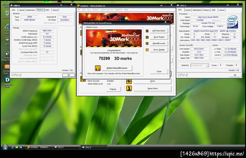The height and width of the screenshot is (158, 246).
Task: Click the Online ResultBrowser button
Action: pos(117,68)
